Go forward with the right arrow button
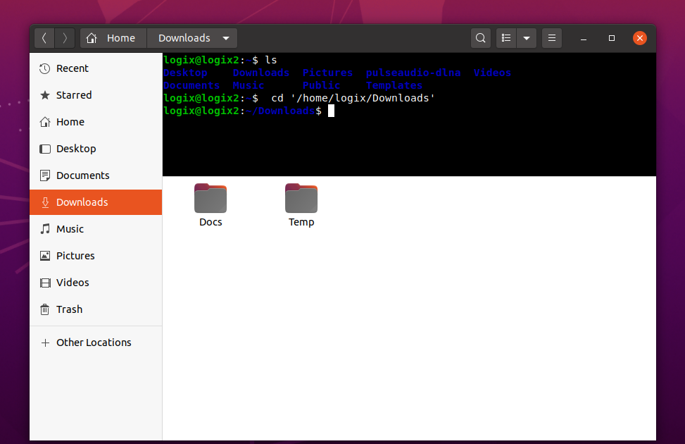This screenshot has height=444, width=685. point(65,39)
